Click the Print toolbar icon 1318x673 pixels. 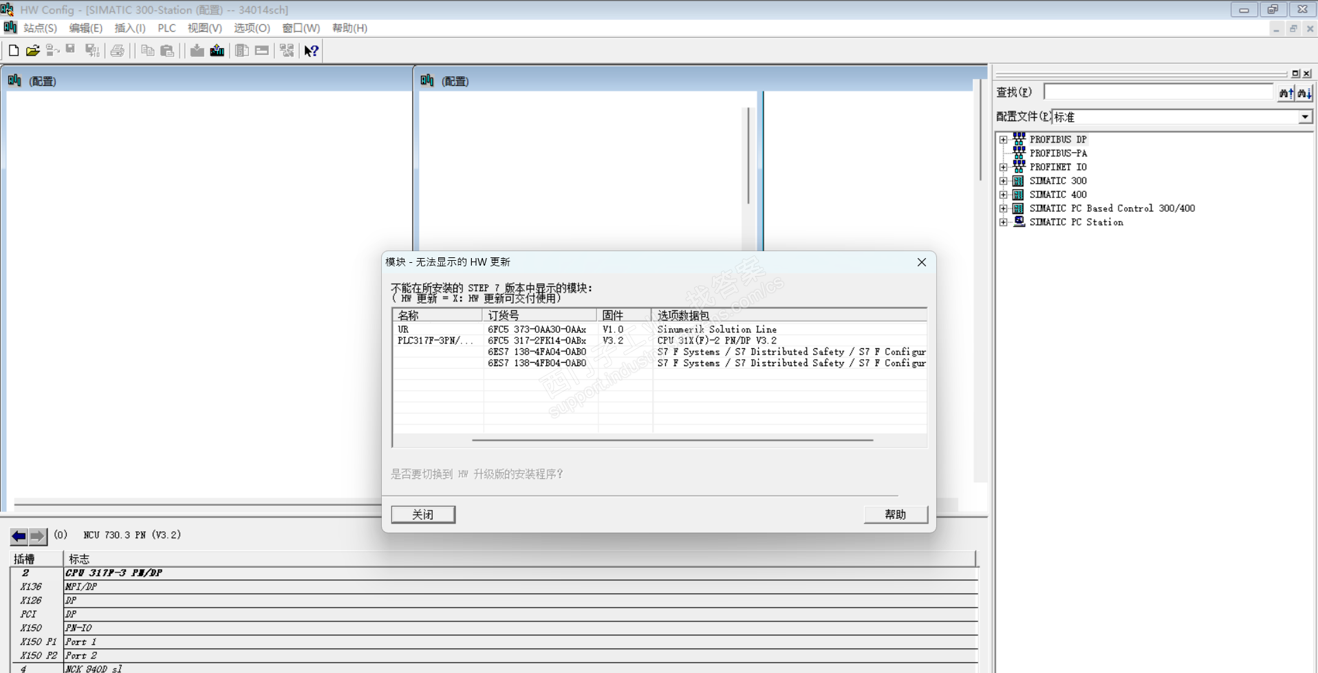point(118,50)
